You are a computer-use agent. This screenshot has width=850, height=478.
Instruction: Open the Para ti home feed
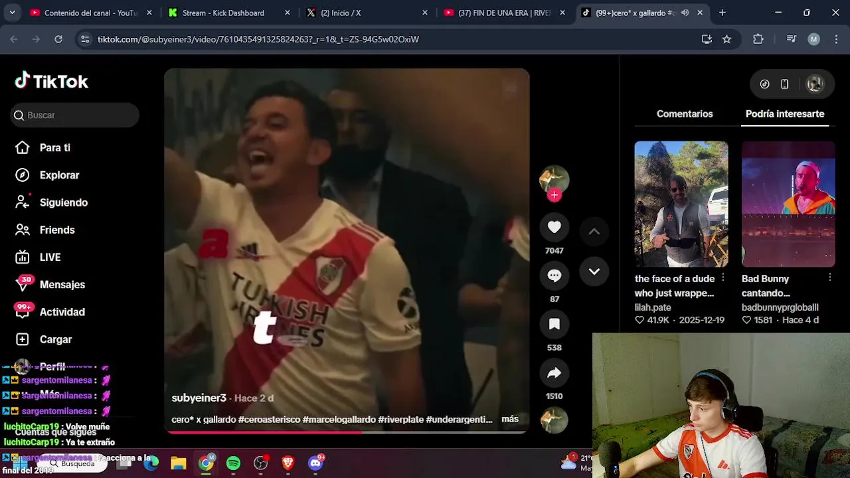(42, 147)
